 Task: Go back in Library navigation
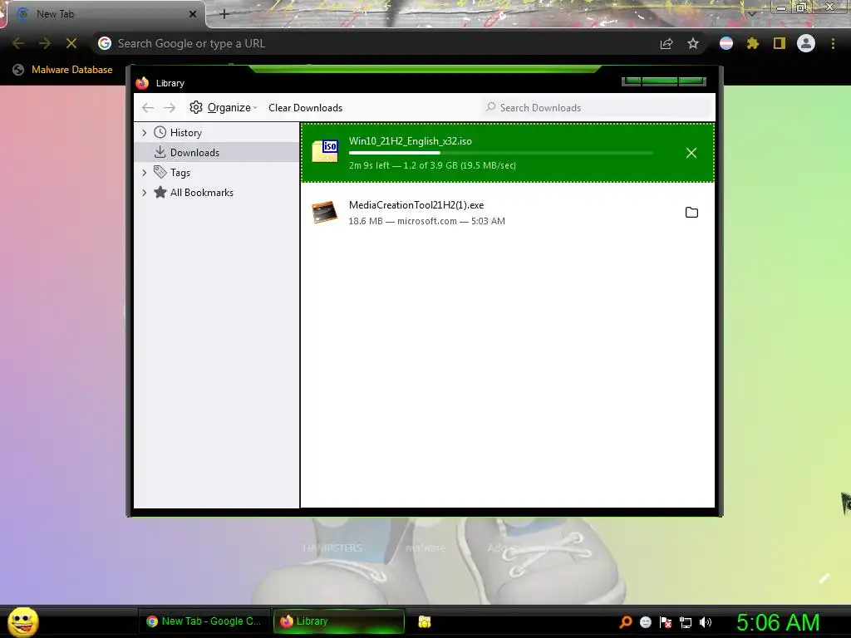(148, 107)
